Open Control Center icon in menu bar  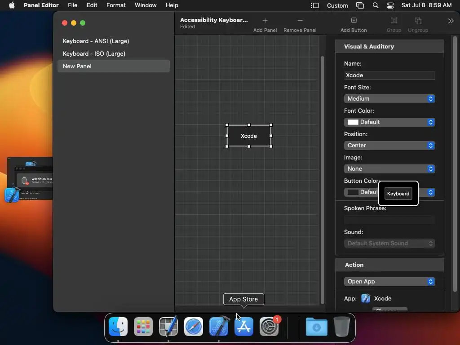pyautogui.click(x=390, y=5)
